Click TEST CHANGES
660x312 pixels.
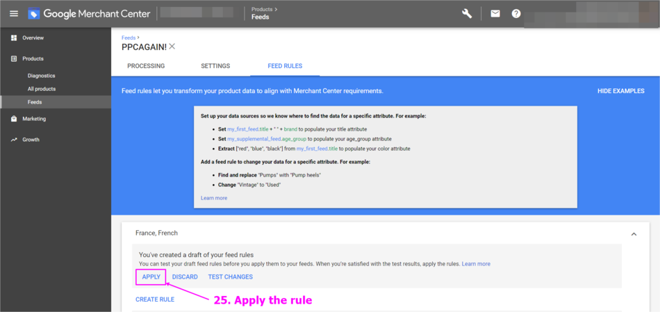click(230, 277)
